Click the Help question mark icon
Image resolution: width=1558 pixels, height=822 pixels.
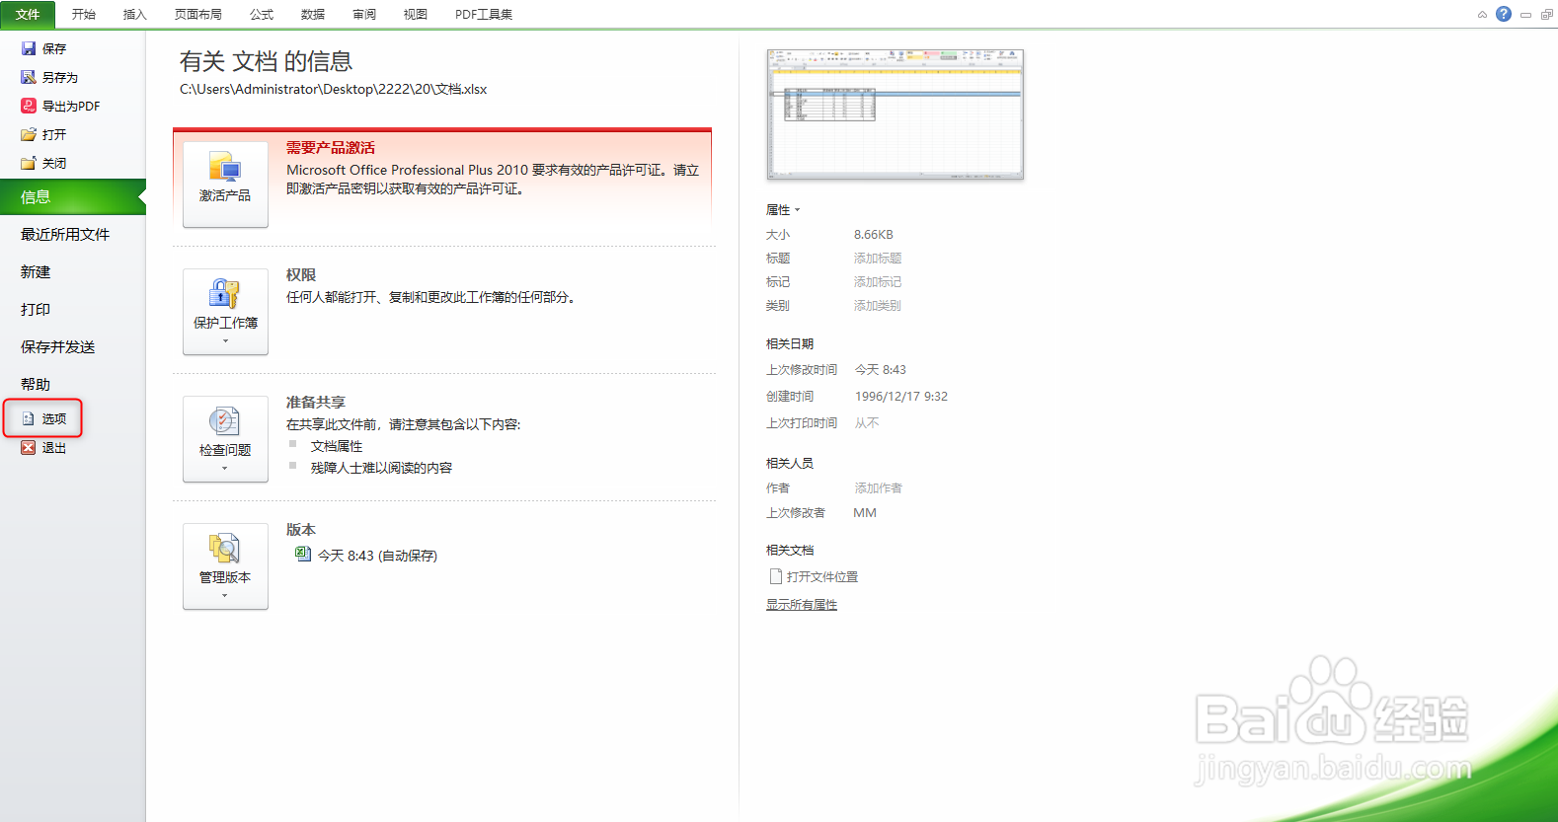pyautogui.click(x=1504, y=14)
